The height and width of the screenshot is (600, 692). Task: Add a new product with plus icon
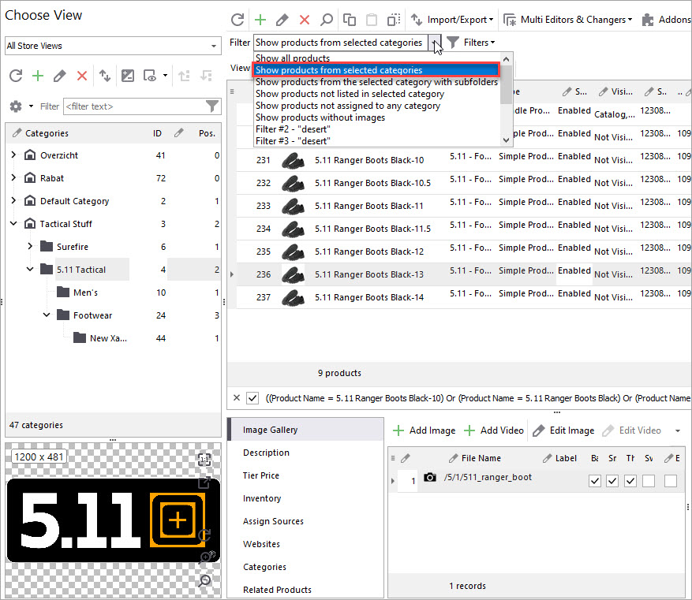click(260, 20)
